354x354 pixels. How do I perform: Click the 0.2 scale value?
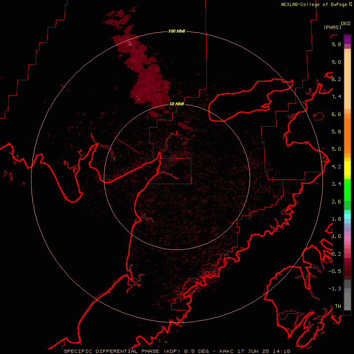336,254
